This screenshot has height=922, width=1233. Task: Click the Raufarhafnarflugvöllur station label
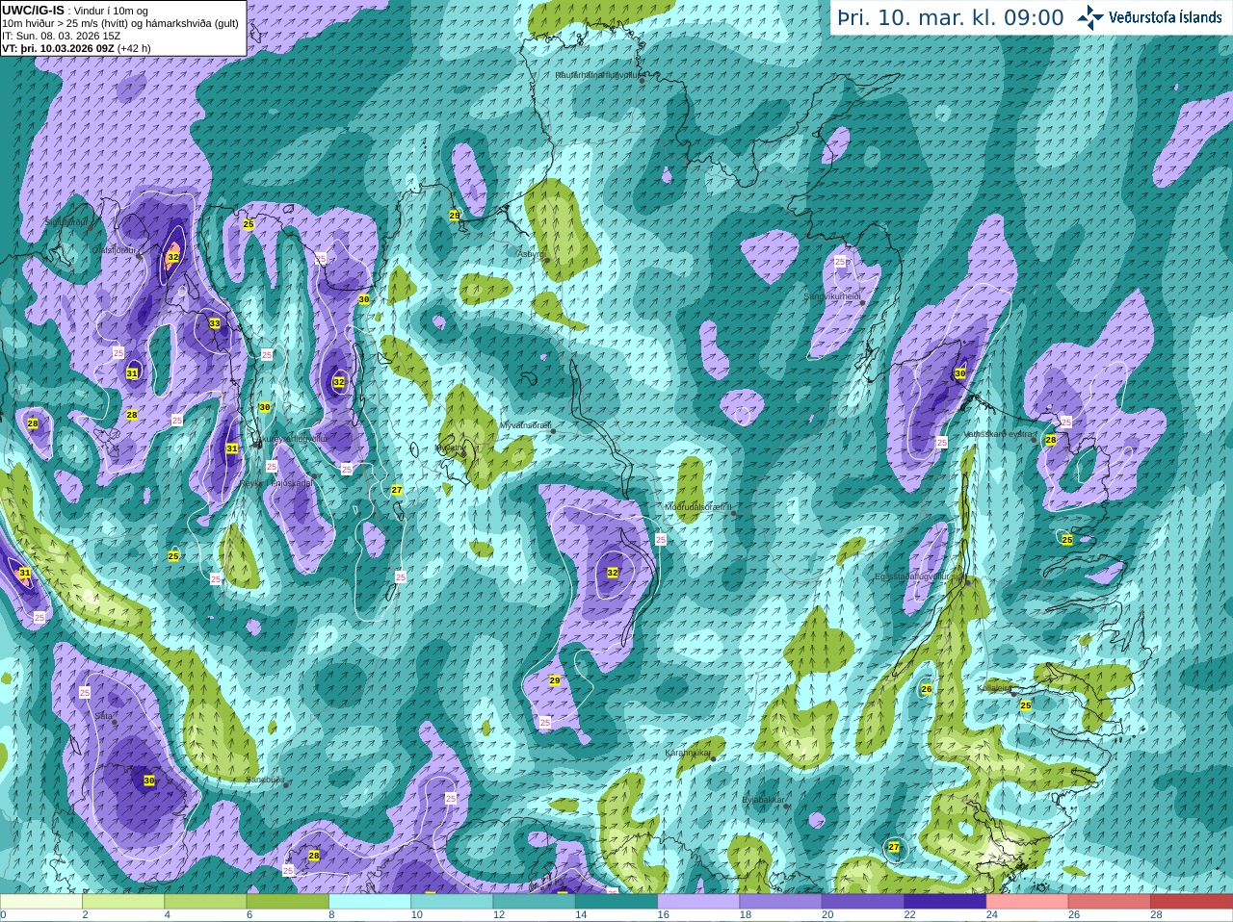click(597, 74)
